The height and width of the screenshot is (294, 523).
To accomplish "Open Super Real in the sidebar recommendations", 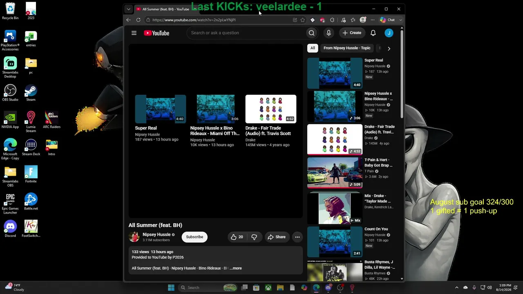I will click(x=335, y=73).
